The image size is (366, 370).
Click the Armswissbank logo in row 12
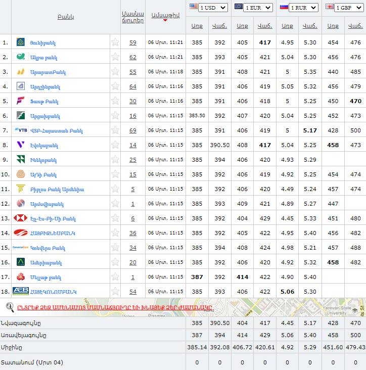[x=21, y=203]
